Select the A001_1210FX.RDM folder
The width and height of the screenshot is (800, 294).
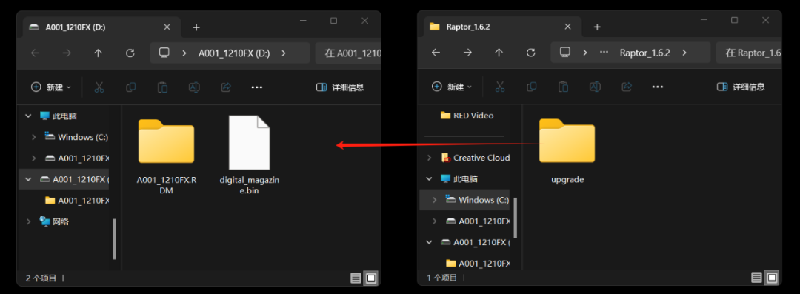167,157
